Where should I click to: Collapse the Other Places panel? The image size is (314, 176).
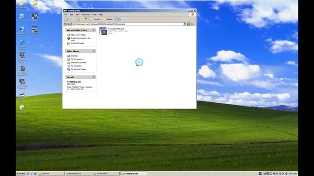coord(94,51)
